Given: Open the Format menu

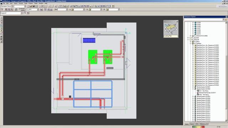Looking at the screenshot, I should pyautogui.click(x=21, y=3).
